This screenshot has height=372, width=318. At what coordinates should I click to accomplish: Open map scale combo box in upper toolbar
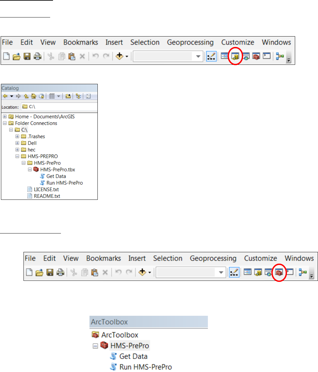(168, 57)
